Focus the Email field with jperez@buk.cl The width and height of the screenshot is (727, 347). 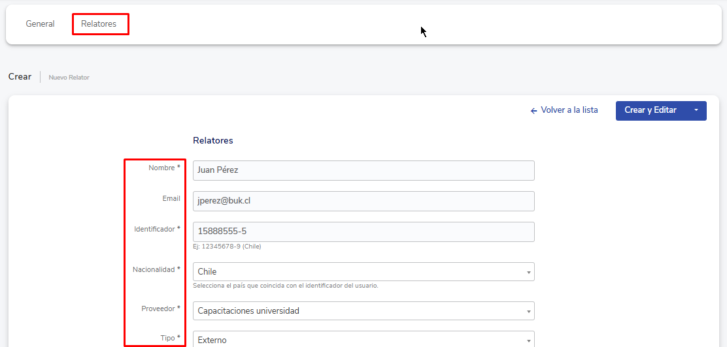(x=363, y=201)
